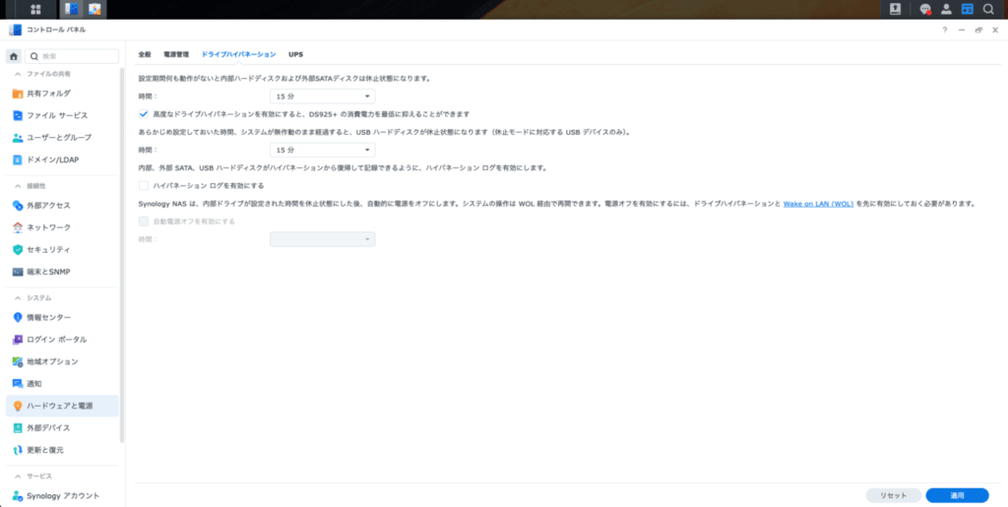Open Synology アカウント label
The width and height of the screenshot is (1008, 507).
click(x=63, y=496)
